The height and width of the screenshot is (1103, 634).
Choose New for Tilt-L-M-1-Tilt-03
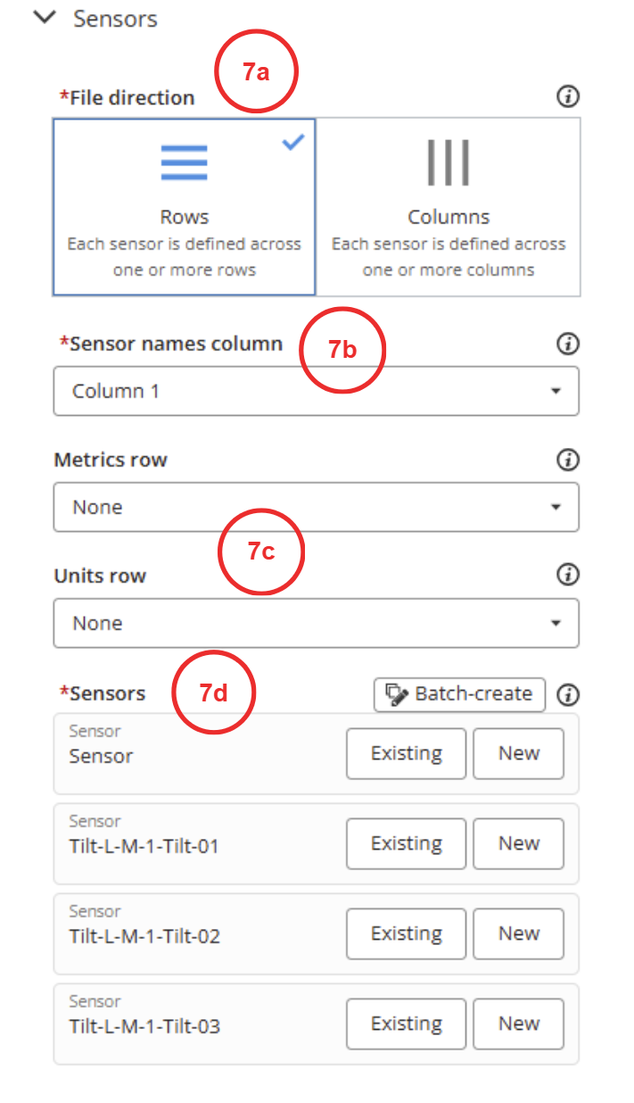(x=518, y=1024)
